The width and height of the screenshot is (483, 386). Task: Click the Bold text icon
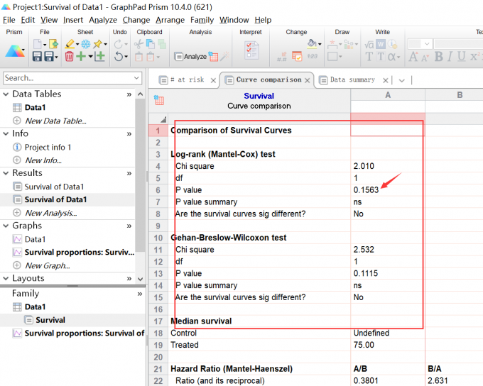(439, 57)
